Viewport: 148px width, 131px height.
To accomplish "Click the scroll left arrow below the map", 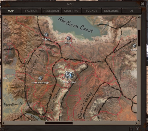I will click(x=4, y=123).
